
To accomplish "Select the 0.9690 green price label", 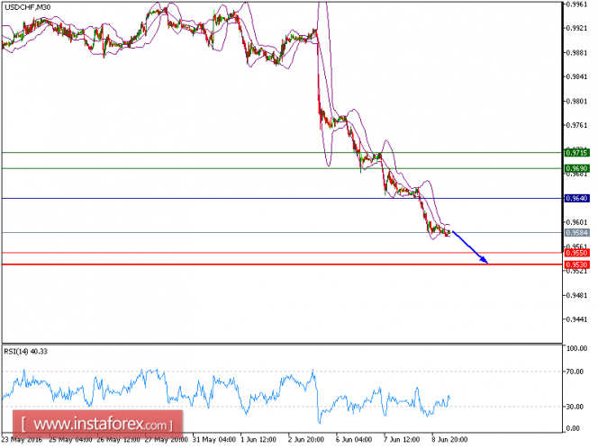I will click(576, 168).
